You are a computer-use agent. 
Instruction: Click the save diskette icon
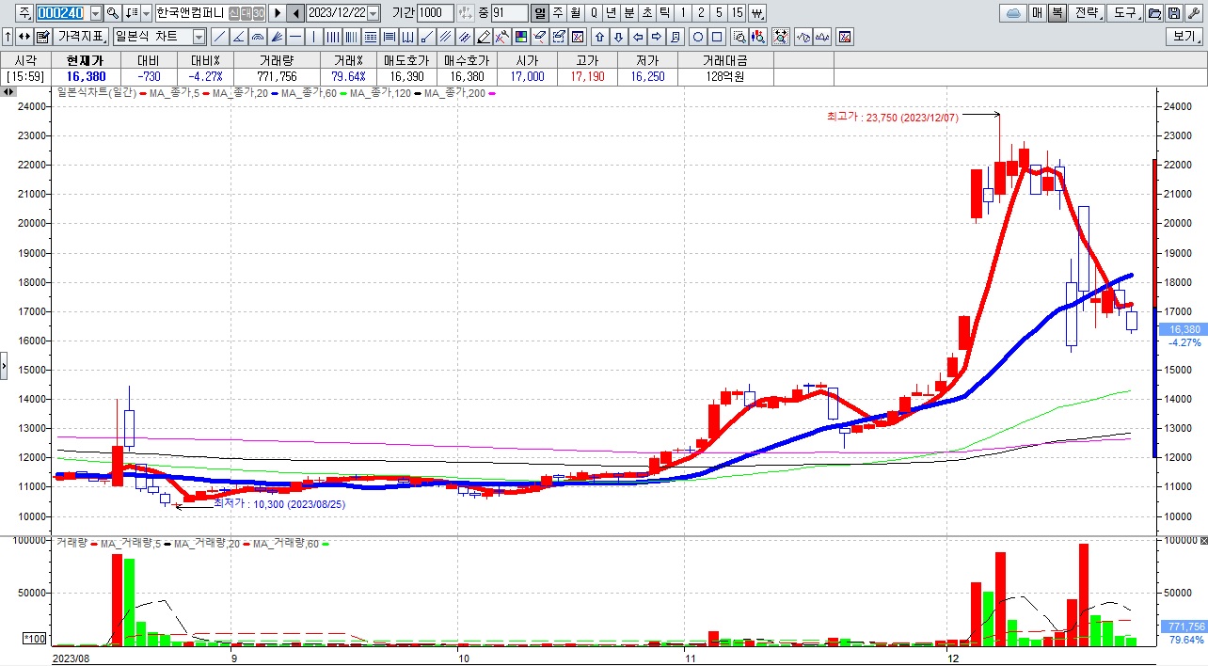click(x=1173, y=13)
